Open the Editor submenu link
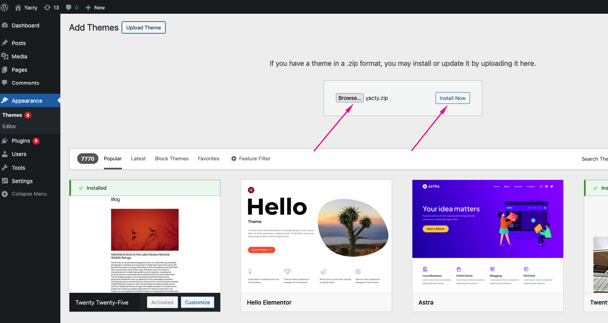 point(9,127)
